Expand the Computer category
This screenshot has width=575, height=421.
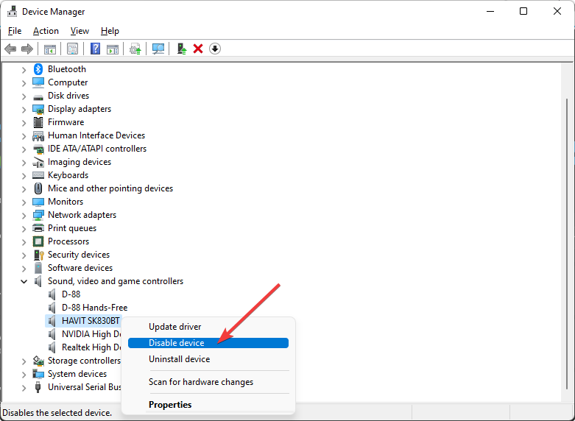(24, 83)
